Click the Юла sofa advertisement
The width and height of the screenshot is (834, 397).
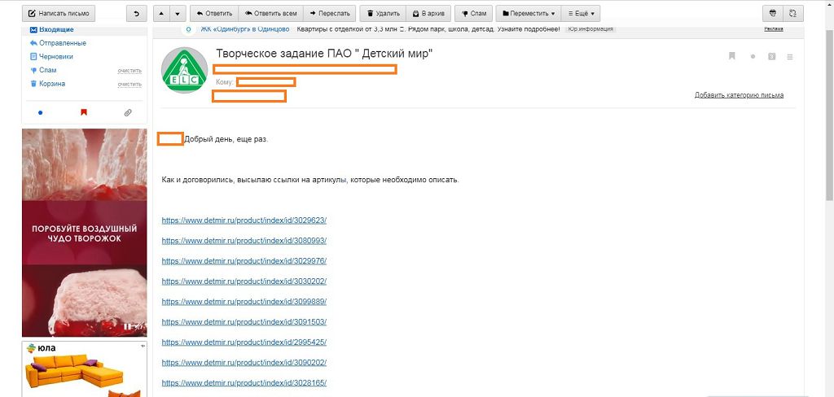pos(85,369)
